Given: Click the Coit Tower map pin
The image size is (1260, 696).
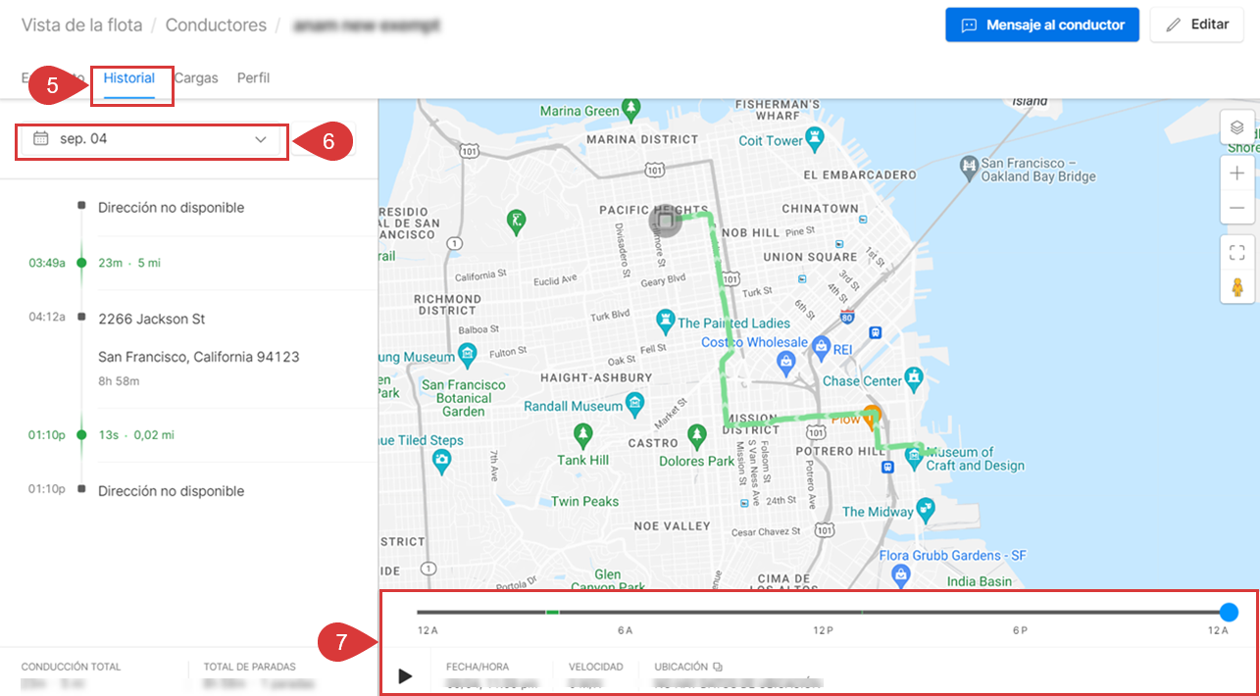Looking at the screenshot, I should (x=815, y=138).
